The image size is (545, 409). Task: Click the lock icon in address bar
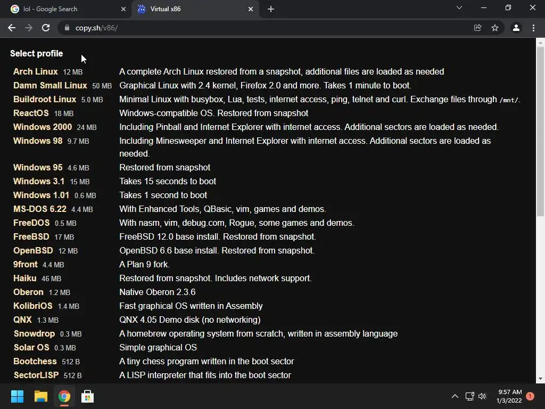[67, 28]
